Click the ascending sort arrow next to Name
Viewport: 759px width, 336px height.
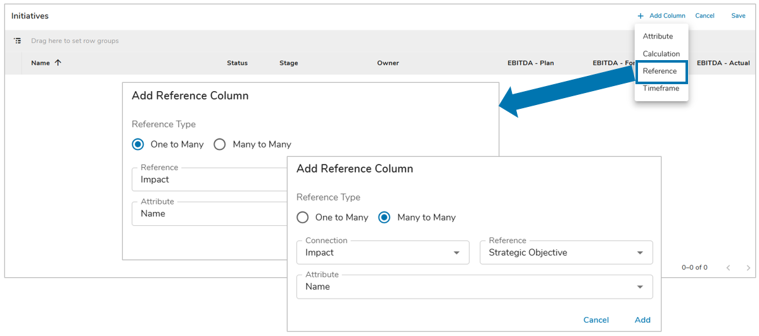click(58, 63)
